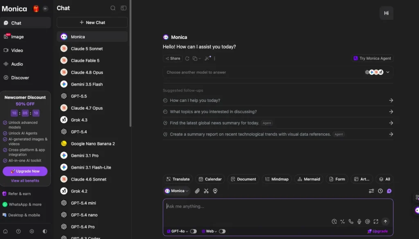419x239 pixels.
Task: Select the Translate skill chip
Action: point(178,179)
